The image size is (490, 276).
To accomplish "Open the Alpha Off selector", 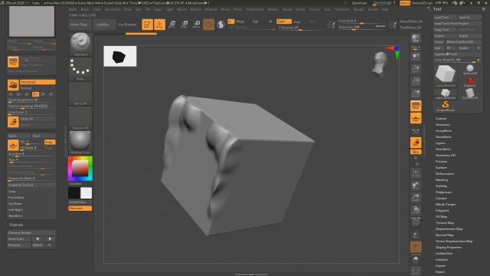I will coord(80,94).
